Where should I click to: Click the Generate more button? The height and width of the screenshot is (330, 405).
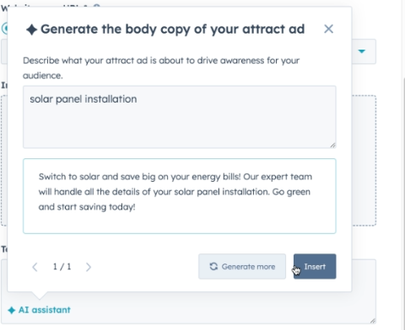[x=242, y=267]
